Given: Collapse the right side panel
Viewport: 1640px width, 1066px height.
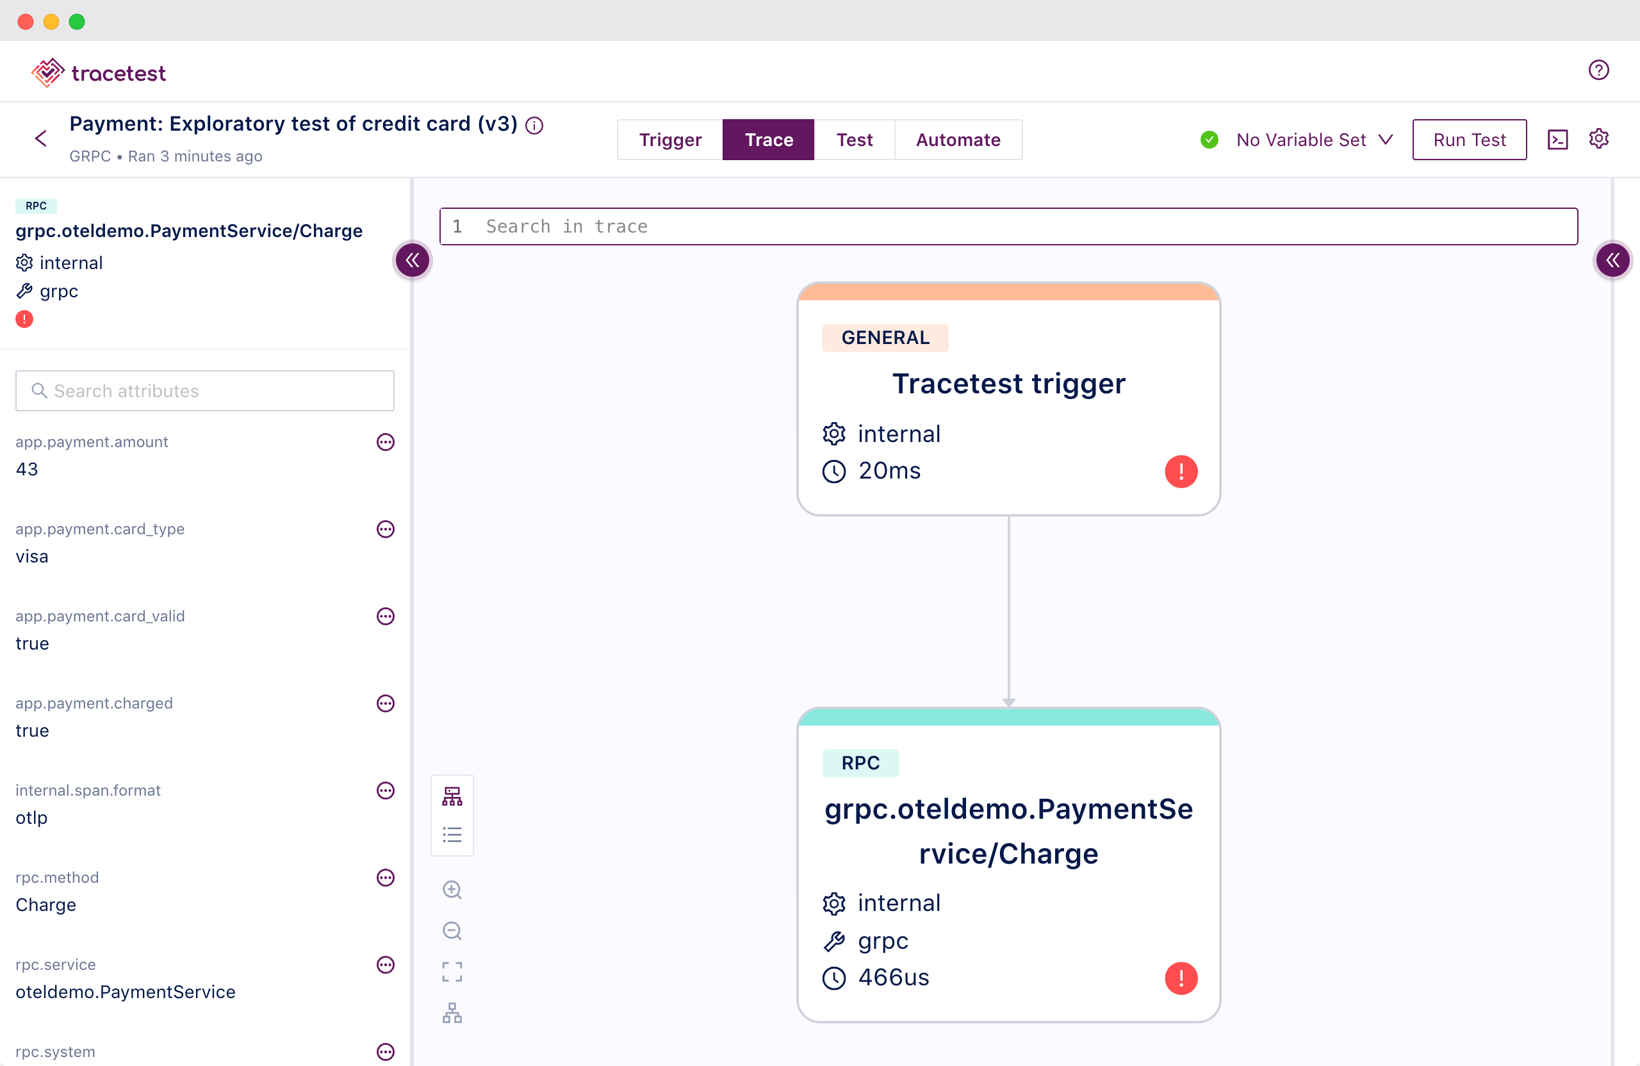Looking at the screenshot, I should pos(1612,260).
